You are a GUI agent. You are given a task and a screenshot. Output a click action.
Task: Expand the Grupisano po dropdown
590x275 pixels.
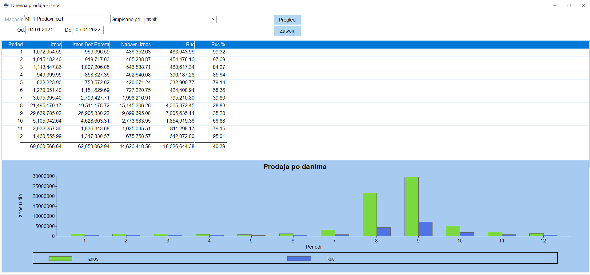pyautogui.click(x=213, y=19)
